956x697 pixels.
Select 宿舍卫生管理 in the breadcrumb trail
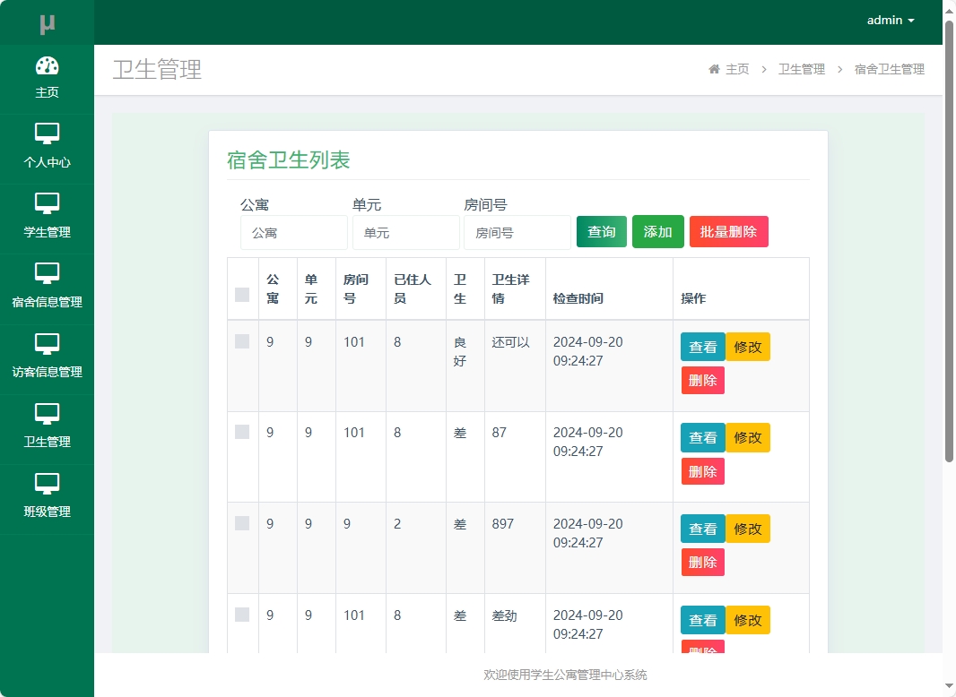[889, 68]
